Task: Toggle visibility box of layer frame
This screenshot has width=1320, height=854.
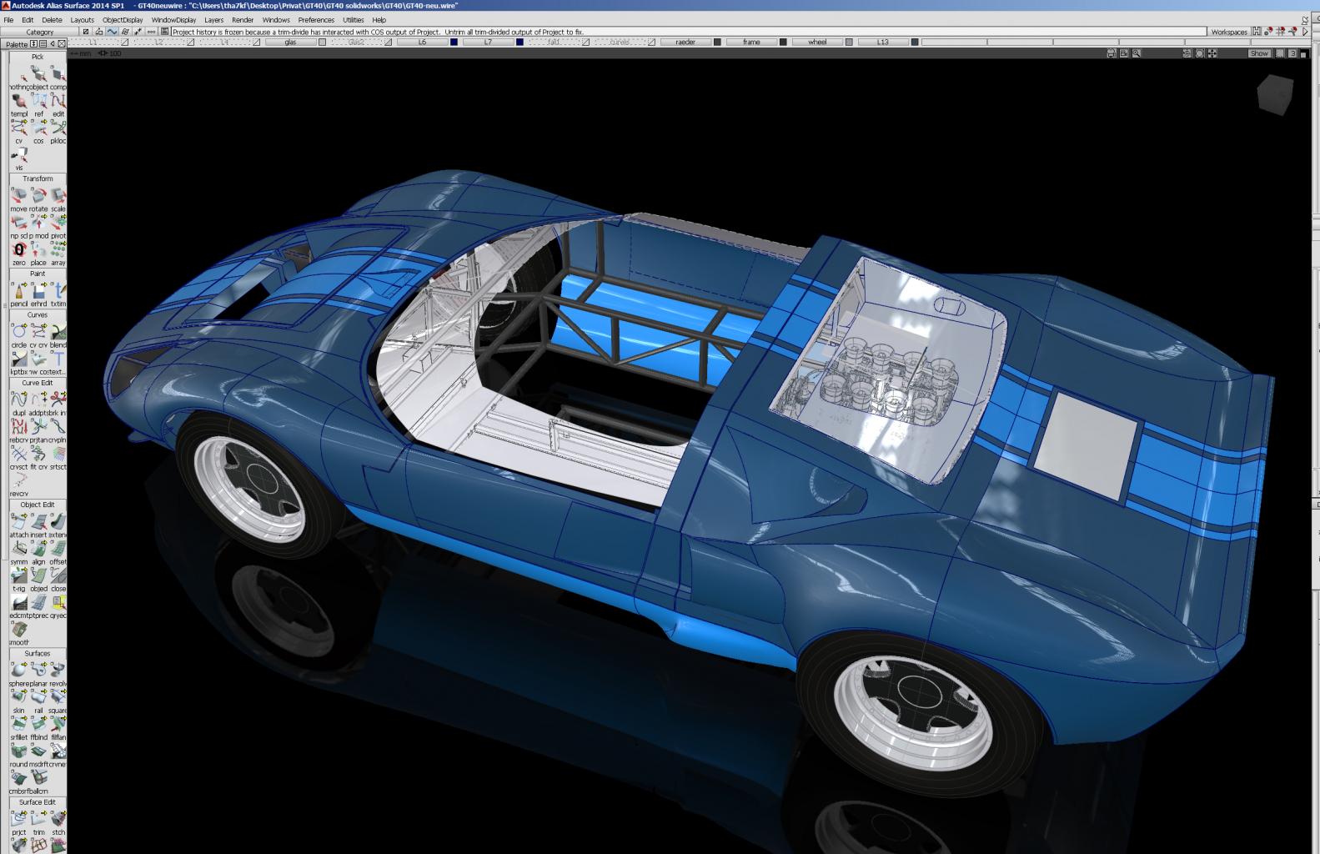Action: 783,42
